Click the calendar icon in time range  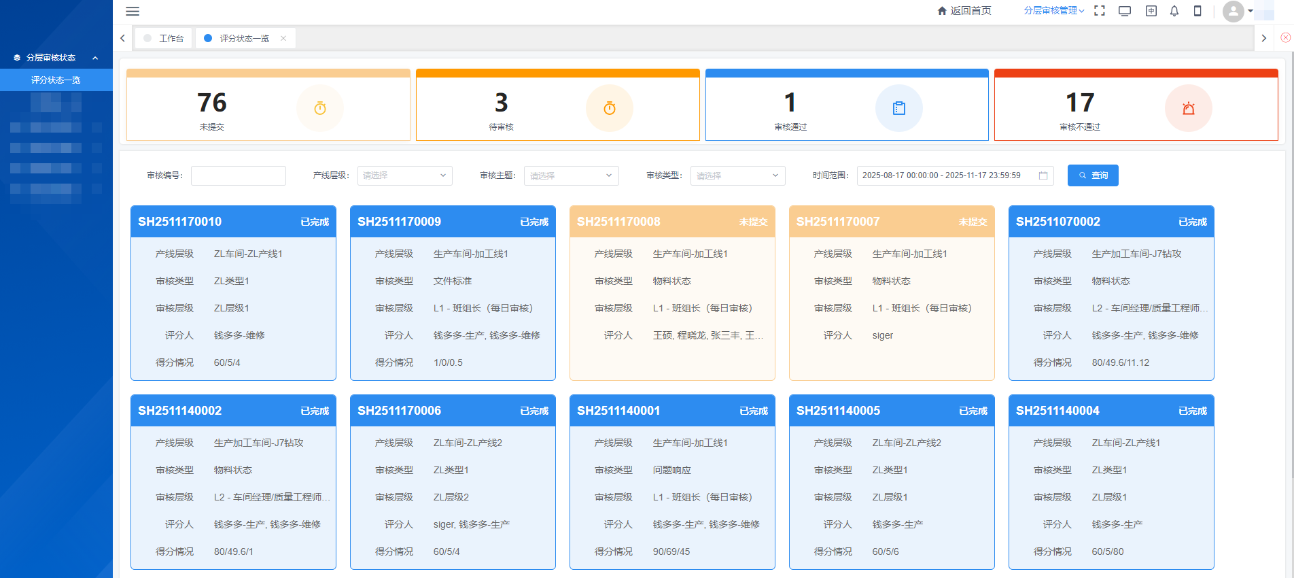[1043, 175]
